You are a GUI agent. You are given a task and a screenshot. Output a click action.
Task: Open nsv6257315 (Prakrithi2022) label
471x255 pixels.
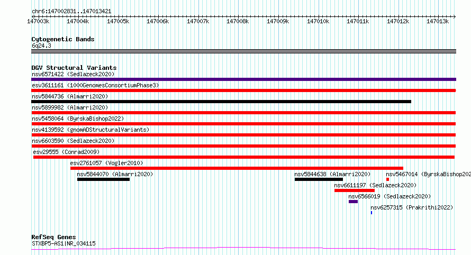(412, 207)
